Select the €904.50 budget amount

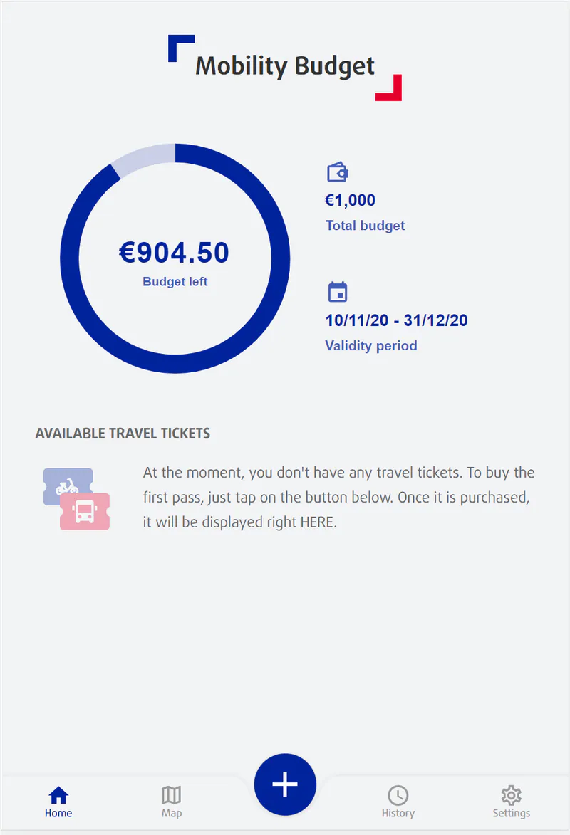click(175, 253)
